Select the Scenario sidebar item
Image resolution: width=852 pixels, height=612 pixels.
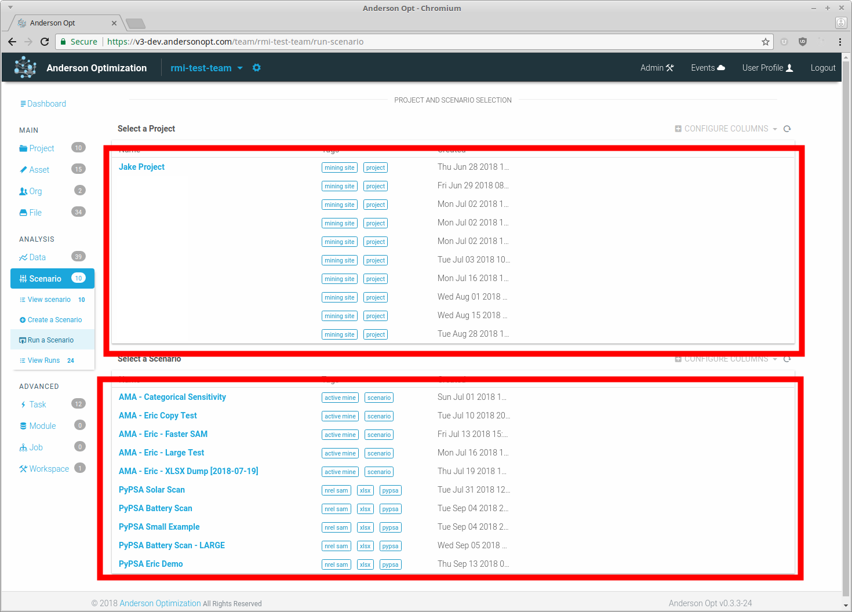[52, 279]
